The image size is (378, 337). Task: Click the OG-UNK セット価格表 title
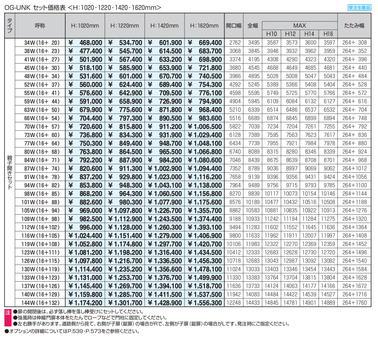point(83,8)
